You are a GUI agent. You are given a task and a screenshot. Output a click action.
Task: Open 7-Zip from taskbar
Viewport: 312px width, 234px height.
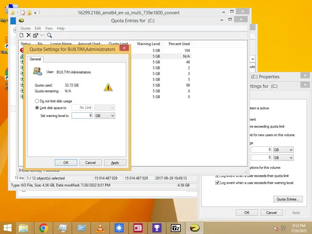[176, 228]
